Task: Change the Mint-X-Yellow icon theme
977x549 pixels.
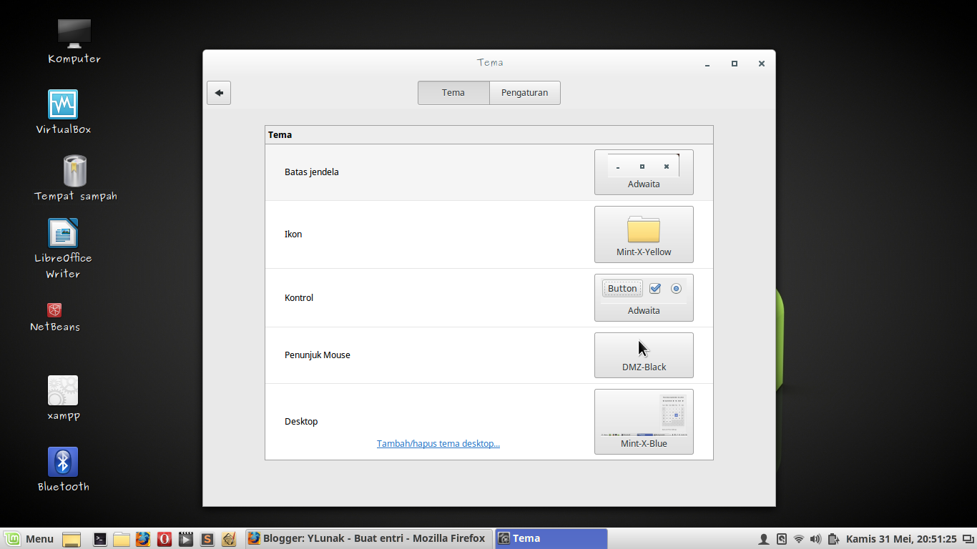Action: click(643, 234)
